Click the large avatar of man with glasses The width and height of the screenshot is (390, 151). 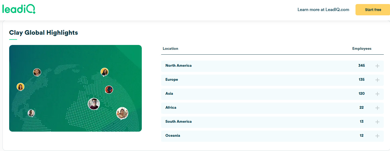click(x=94, y=104)
